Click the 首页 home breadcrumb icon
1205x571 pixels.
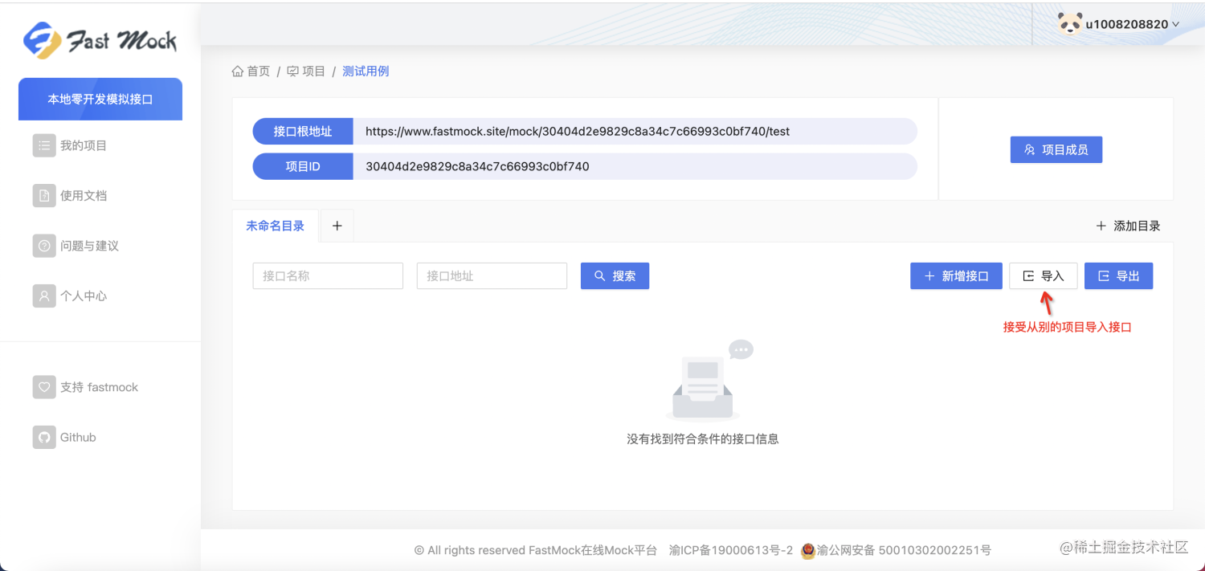[x=237, y=71]
